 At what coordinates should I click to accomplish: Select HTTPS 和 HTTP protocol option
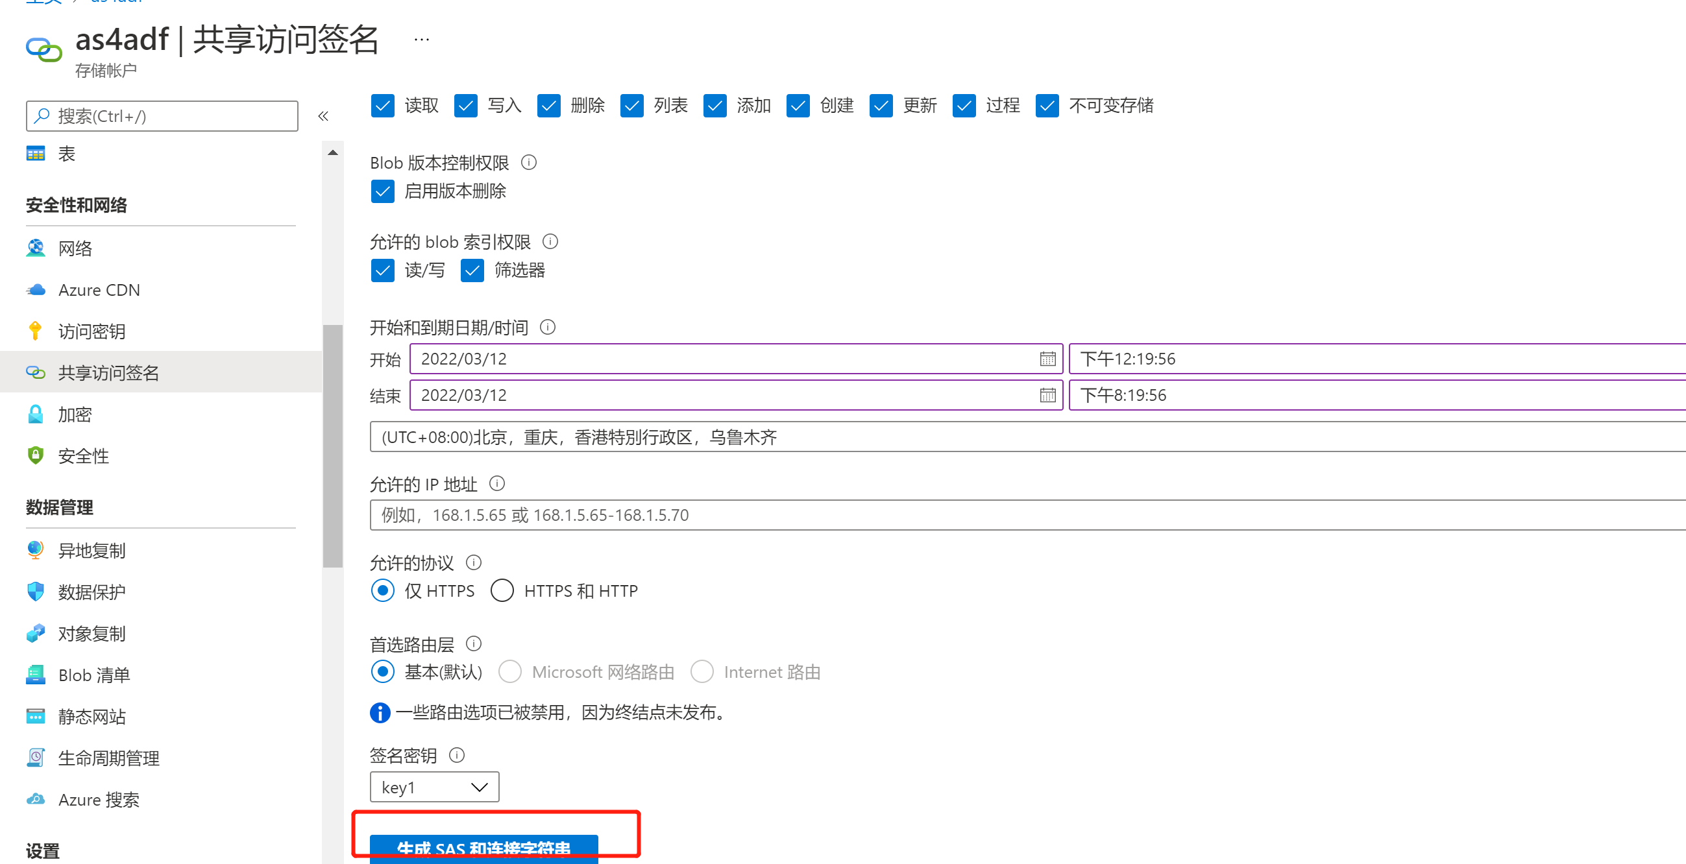click(x=502, y=591)
